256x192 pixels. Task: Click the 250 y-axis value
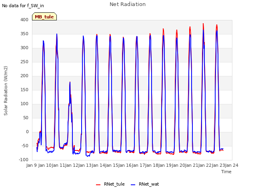click(x=24, y=62)
